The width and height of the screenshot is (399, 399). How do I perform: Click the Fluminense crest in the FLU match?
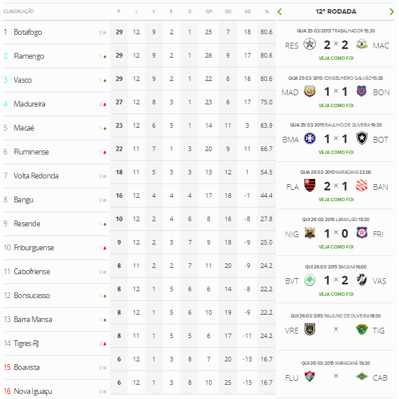click(x=310, y=376)
